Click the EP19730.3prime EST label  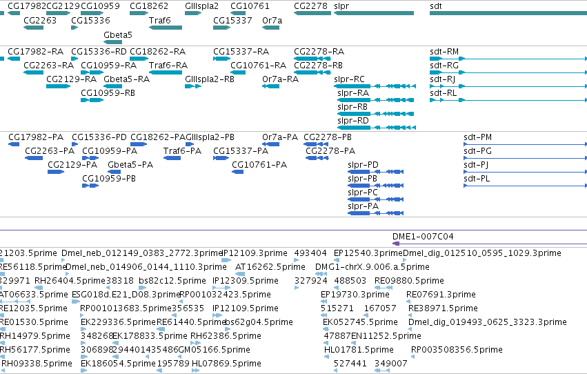(x=355, y=295)
